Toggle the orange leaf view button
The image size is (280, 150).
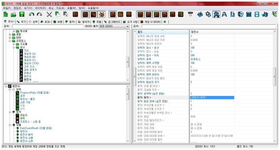tap(102, 14)
